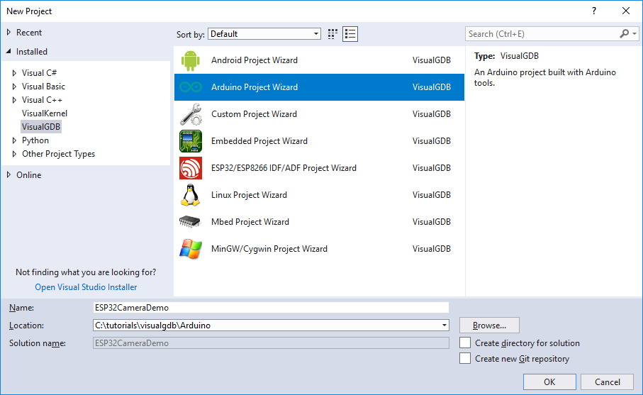Select VisualKernel in the tree
The image size is (643, 395).
point(44,113)
